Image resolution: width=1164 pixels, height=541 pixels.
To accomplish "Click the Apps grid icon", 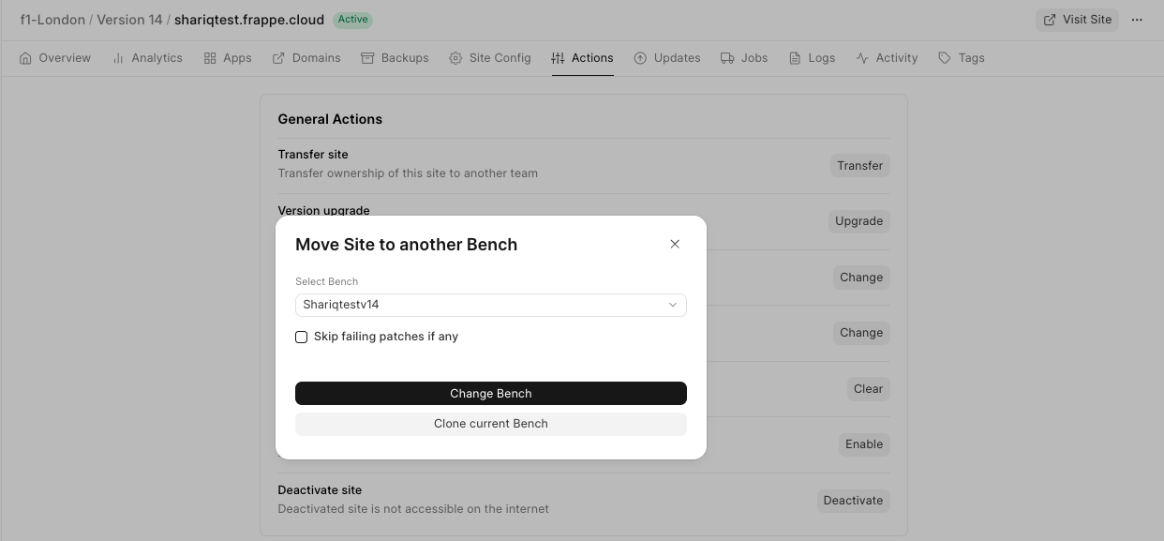I will point(210,58).
